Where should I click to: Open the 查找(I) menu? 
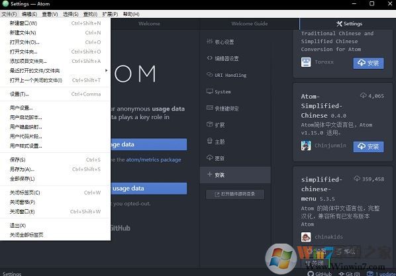(91, 14)
